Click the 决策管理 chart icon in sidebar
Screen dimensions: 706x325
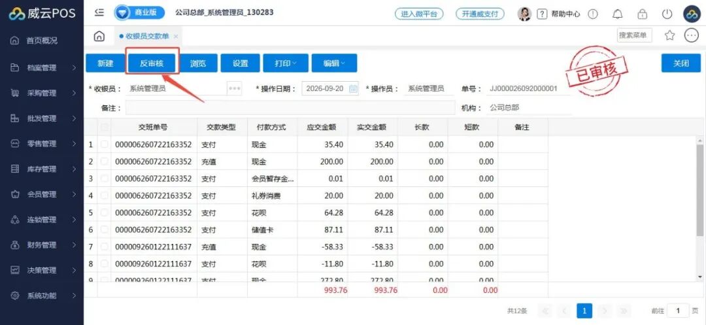(x=15, y=270)
